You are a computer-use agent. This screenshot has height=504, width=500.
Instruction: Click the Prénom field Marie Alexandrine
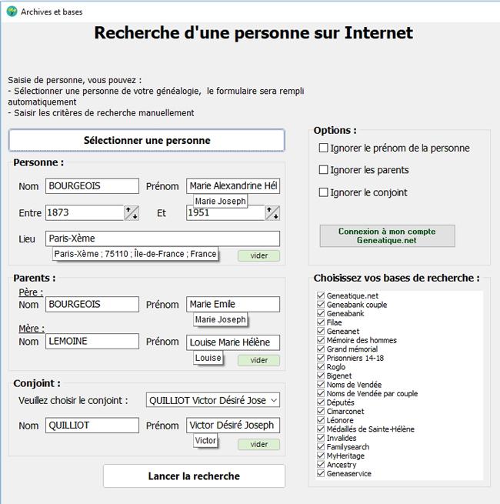tap(233, 185)
